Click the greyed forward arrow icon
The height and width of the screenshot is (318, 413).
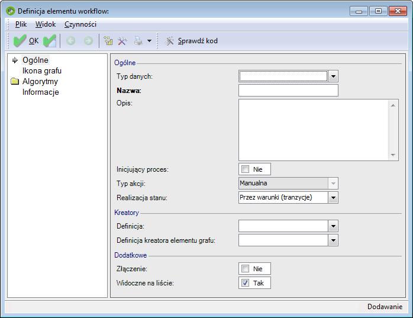[88, 41]
